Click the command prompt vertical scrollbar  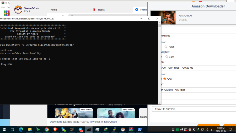coord(160,63)
